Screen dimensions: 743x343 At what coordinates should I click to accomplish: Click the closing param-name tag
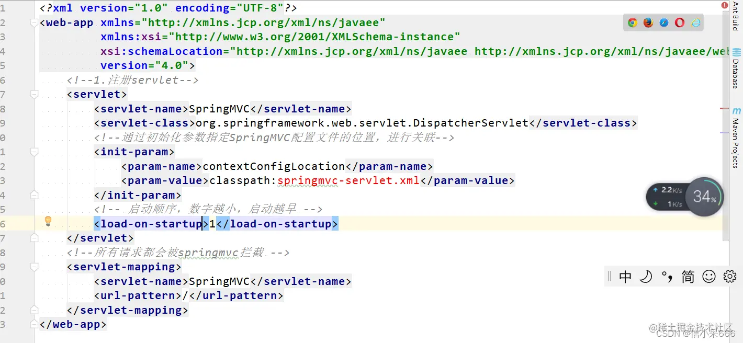pyautogui.click(x=389, y=166)
